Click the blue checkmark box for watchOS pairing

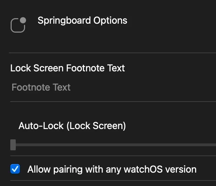pos(15,169)
